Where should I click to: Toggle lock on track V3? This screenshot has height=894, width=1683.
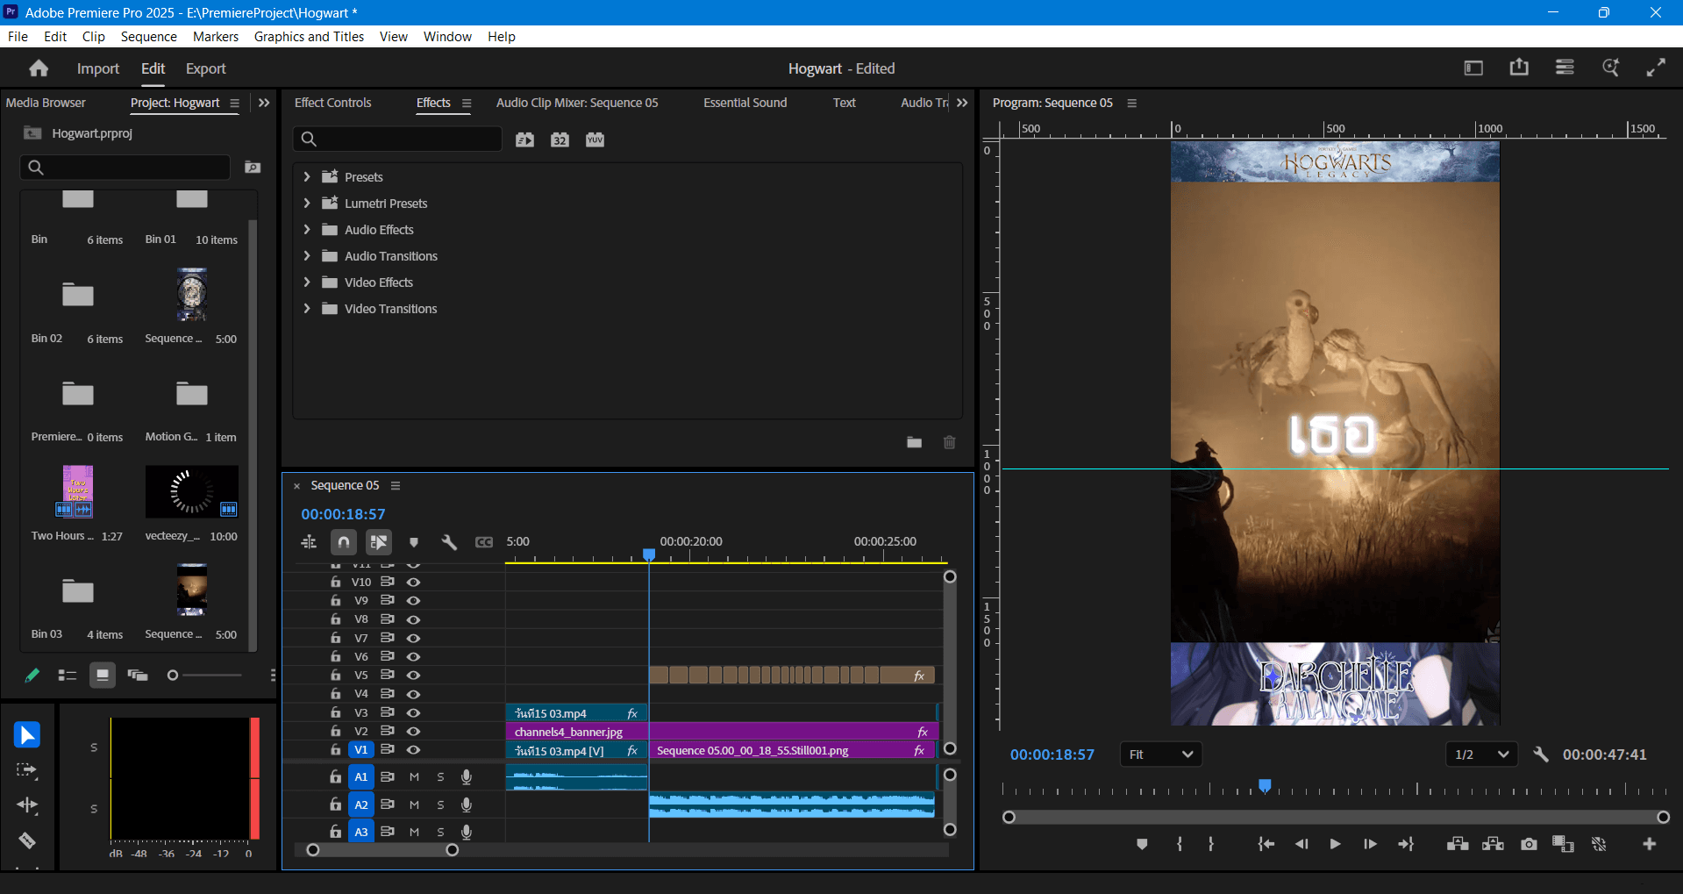pos(336,713)
